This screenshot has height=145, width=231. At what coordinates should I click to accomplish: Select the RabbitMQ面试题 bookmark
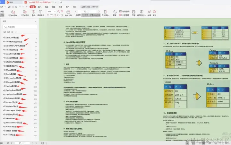[x=13, y=98]
